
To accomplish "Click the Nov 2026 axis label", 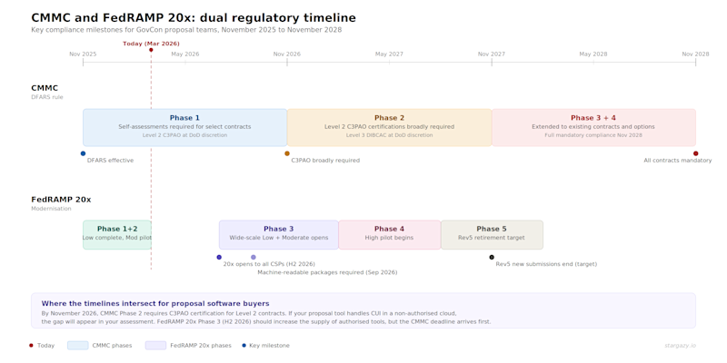I will point(287,54).
